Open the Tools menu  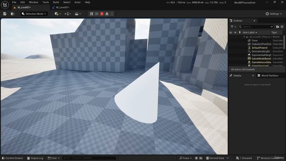[x=46, y=2]
